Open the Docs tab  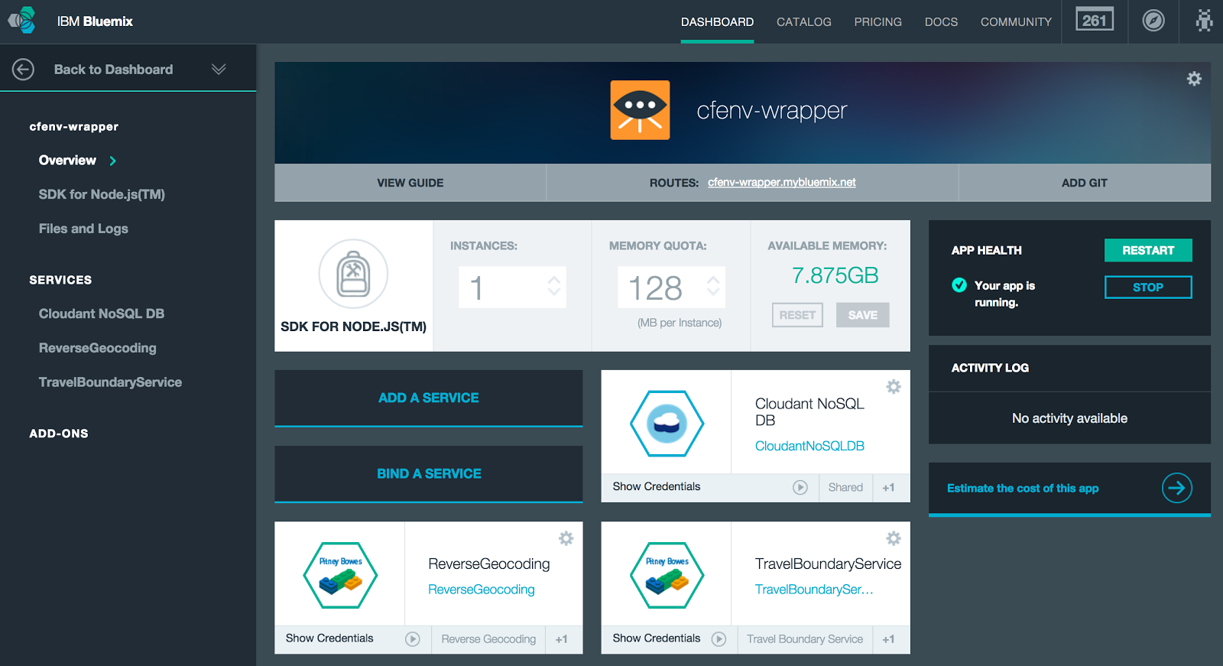coord(941,21)
